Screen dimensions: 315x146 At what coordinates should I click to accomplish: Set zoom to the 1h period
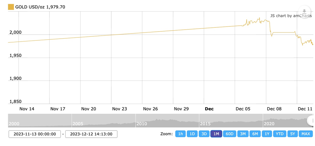click(180, 134)
